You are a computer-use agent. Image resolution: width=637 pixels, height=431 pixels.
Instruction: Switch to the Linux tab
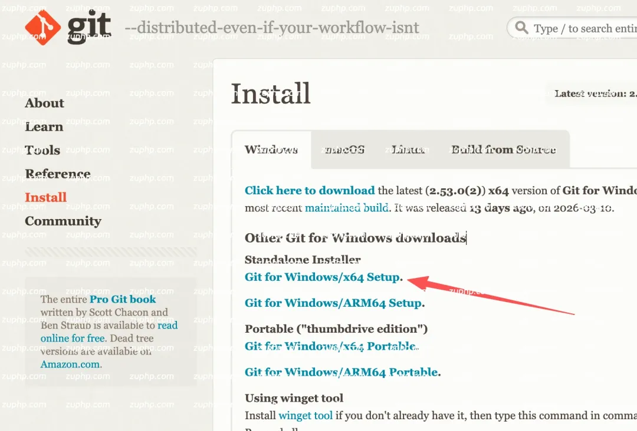(408, 150)
